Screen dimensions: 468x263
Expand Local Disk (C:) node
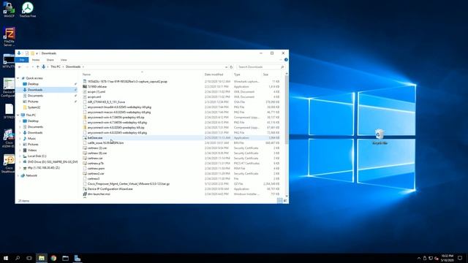[x=20, y=156]
